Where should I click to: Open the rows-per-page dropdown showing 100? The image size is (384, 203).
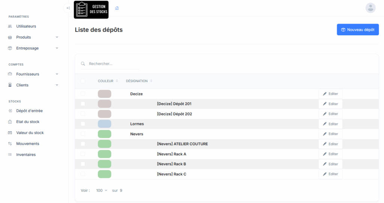pyautogui.click(x=101, y=191)
